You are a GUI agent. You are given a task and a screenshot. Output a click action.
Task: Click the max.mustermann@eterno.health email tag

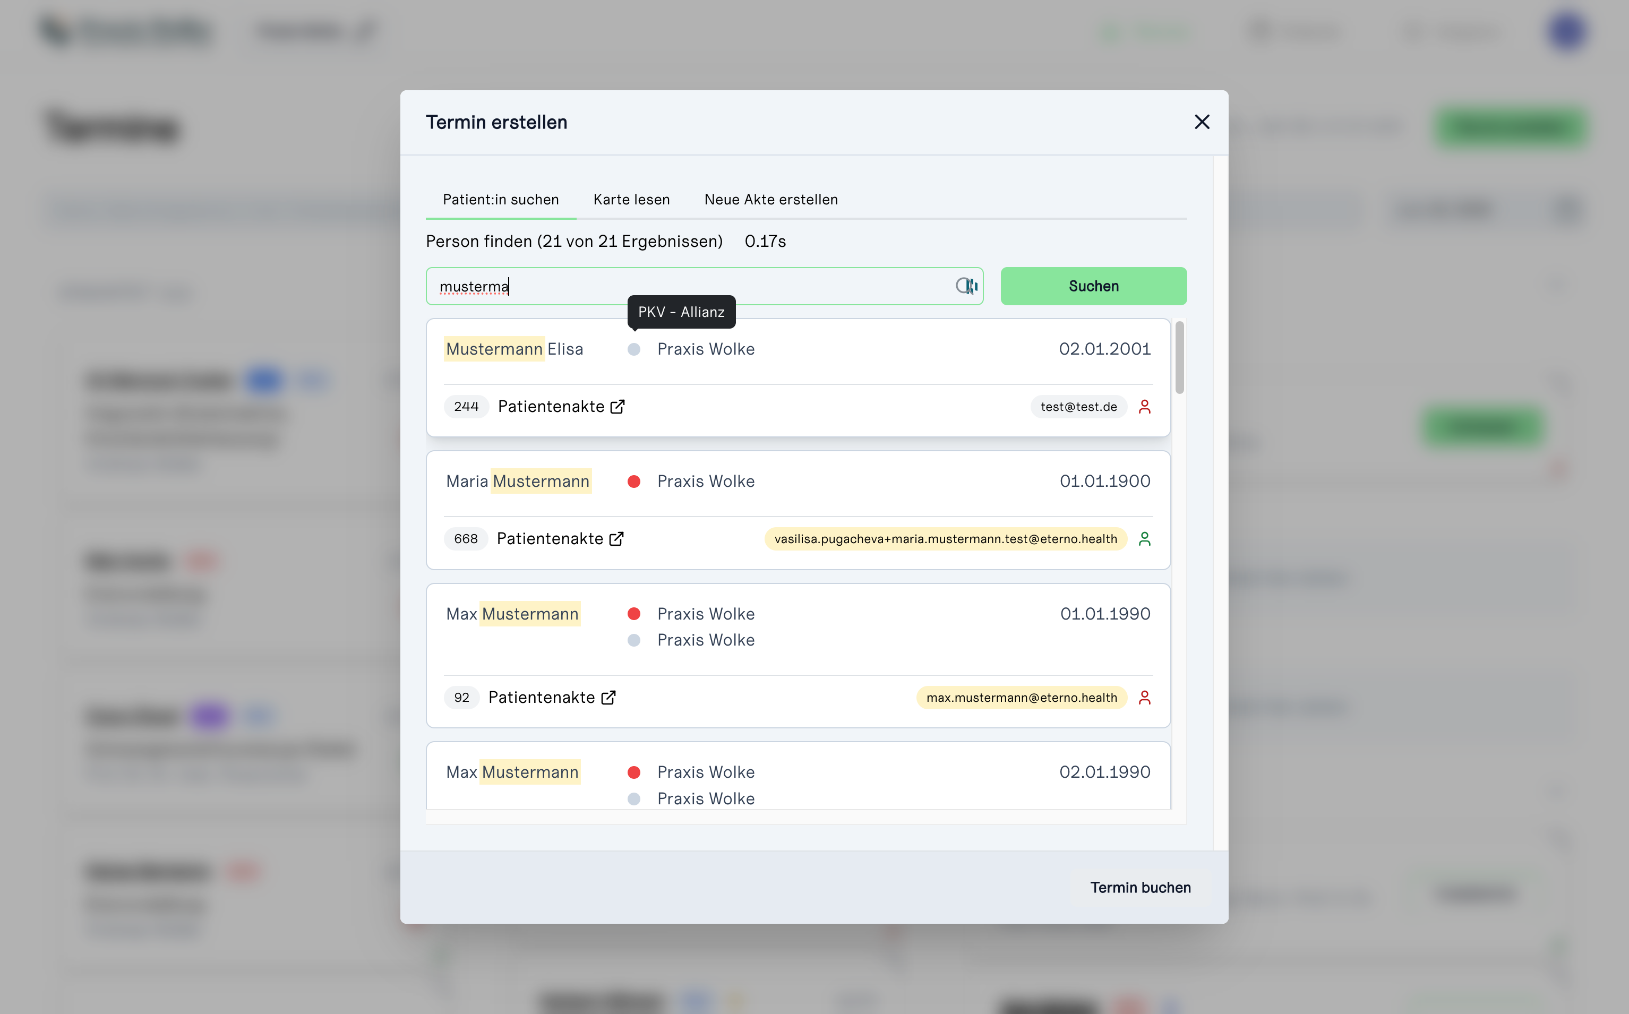(1022, 698)
